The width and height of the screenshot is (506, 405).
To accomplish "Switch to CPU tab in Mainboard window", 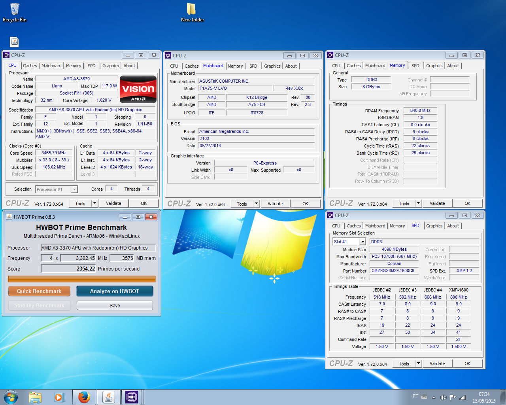I will tap(174, 66).
